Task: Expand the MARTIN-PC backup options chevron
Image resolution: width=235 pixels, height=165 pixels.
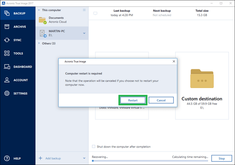Action: (84, 33)
